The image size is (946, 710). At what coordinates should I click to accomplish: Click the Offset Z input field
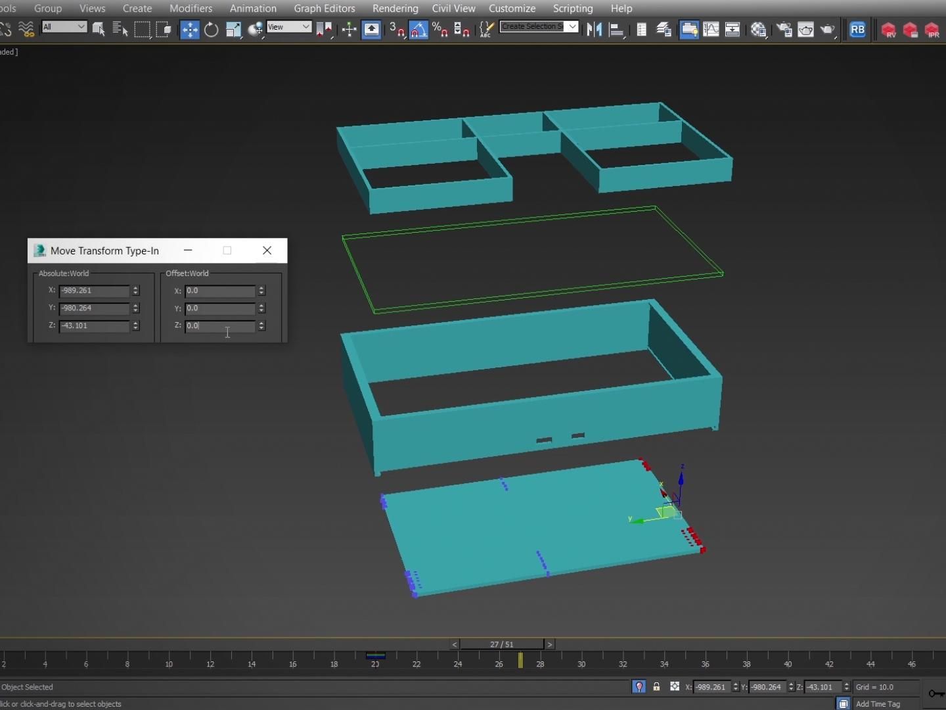point(221,325)
